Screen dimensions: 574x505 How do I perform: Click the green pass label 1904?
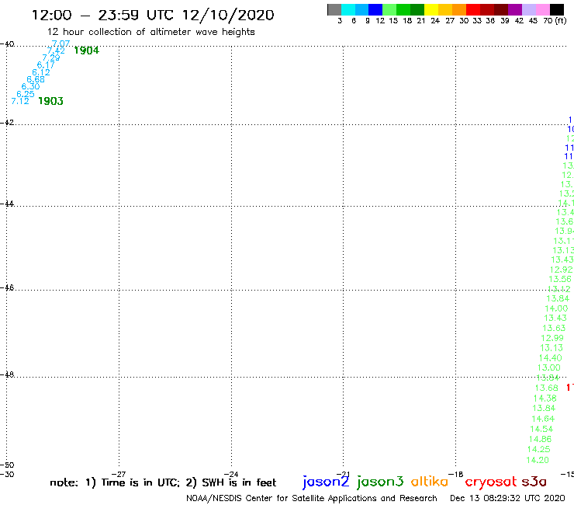tap(86, 50)
